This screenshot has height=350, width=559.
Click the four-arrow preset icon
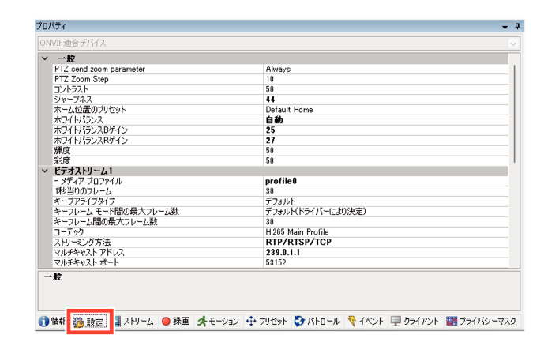[251, 321]
